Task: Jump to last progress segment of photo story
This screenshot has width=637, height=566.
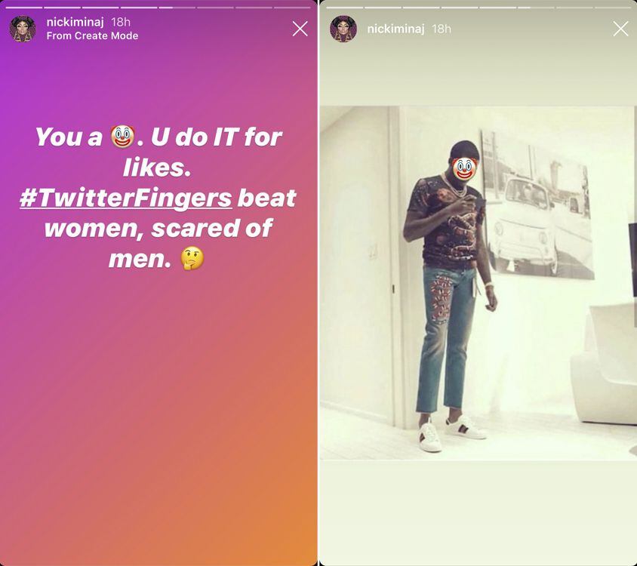Action: coord(613,8)
